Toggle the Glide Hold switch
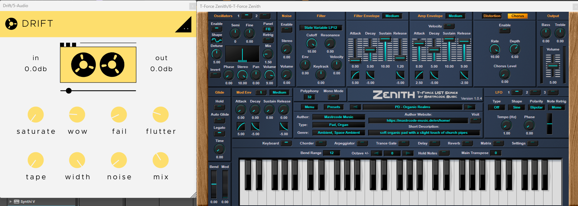This screenshot has width=578, height=206. [x=220, y=107]
